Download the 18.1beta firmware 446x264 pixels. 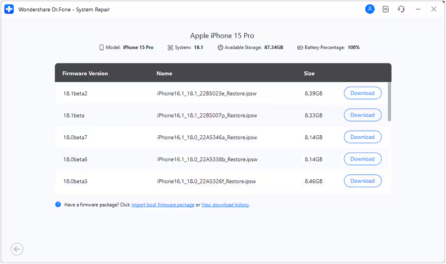tap(362, 115)
